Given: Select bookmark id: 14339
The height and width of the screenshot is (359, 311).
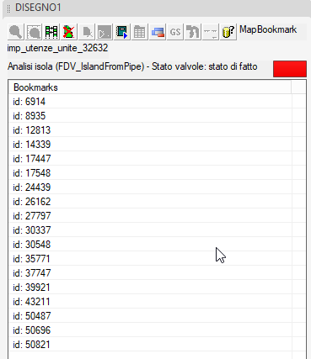Looking at the screenshot, I should point(150,145).
